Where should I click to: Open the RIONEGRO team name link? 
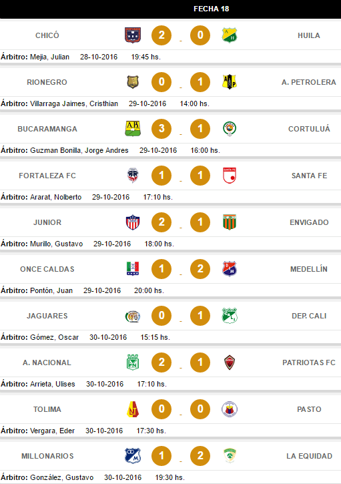click(x=47, y=82)
